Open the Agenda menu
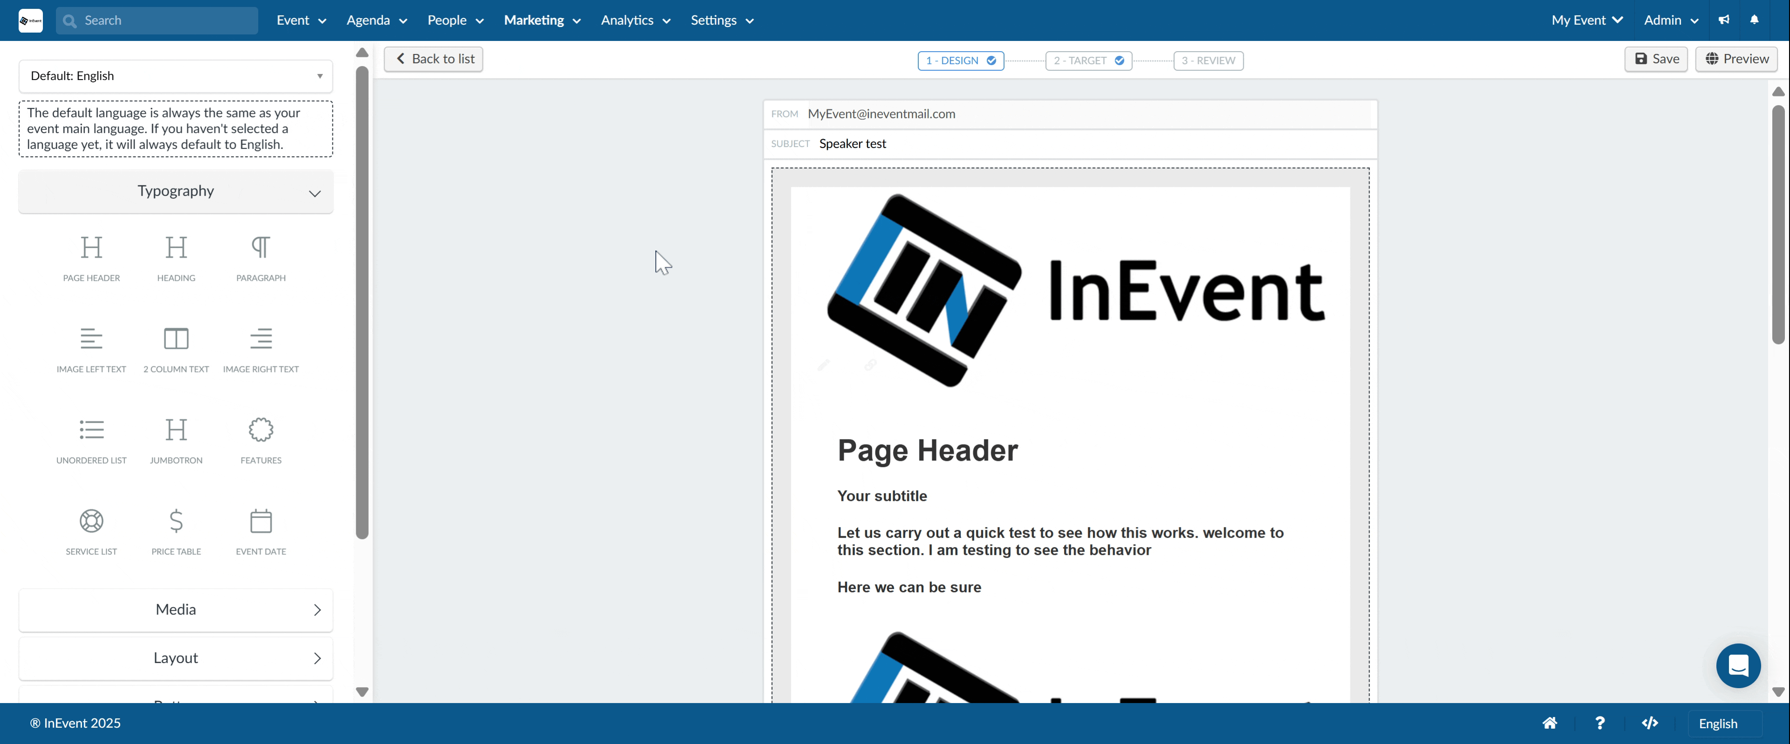This screenshot has height=744, width=1790. point(377,20)
